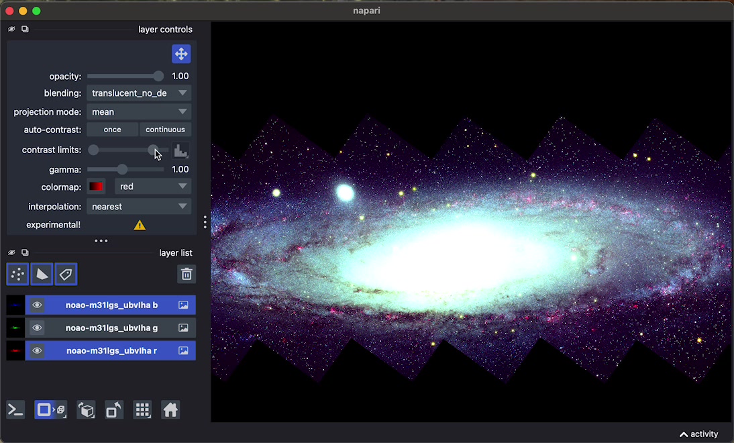
Task: Open the projection mode dropdown
Action: pyautogui.click(x=139, y=112)
